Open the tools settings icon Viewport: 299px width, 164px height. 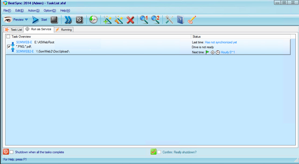coord(169,20)
